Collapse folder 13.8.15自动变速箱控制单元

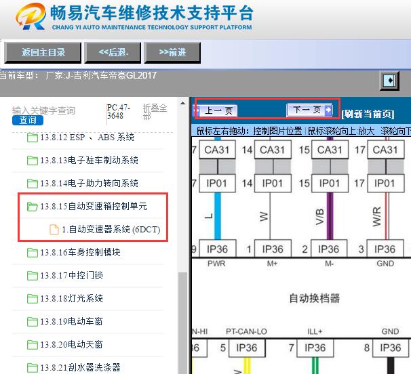pyautogui.click(x=87, y=207)
